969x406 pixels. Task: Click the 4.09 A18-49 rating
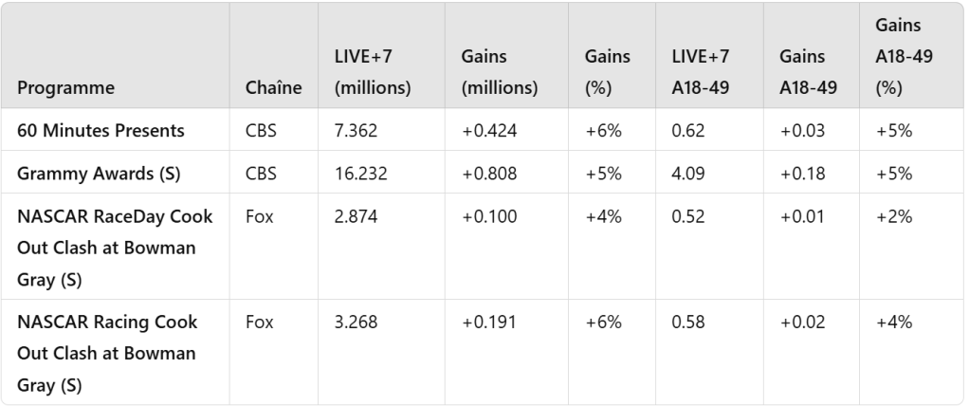687,175
